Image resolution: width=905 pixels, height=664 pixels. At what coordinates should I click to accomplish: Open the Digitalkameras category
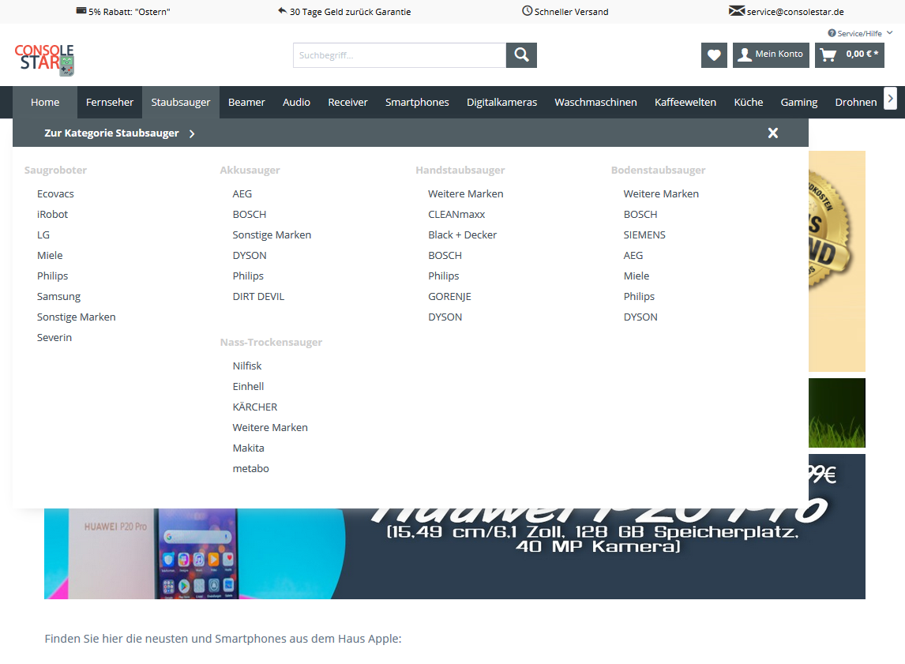502,102
